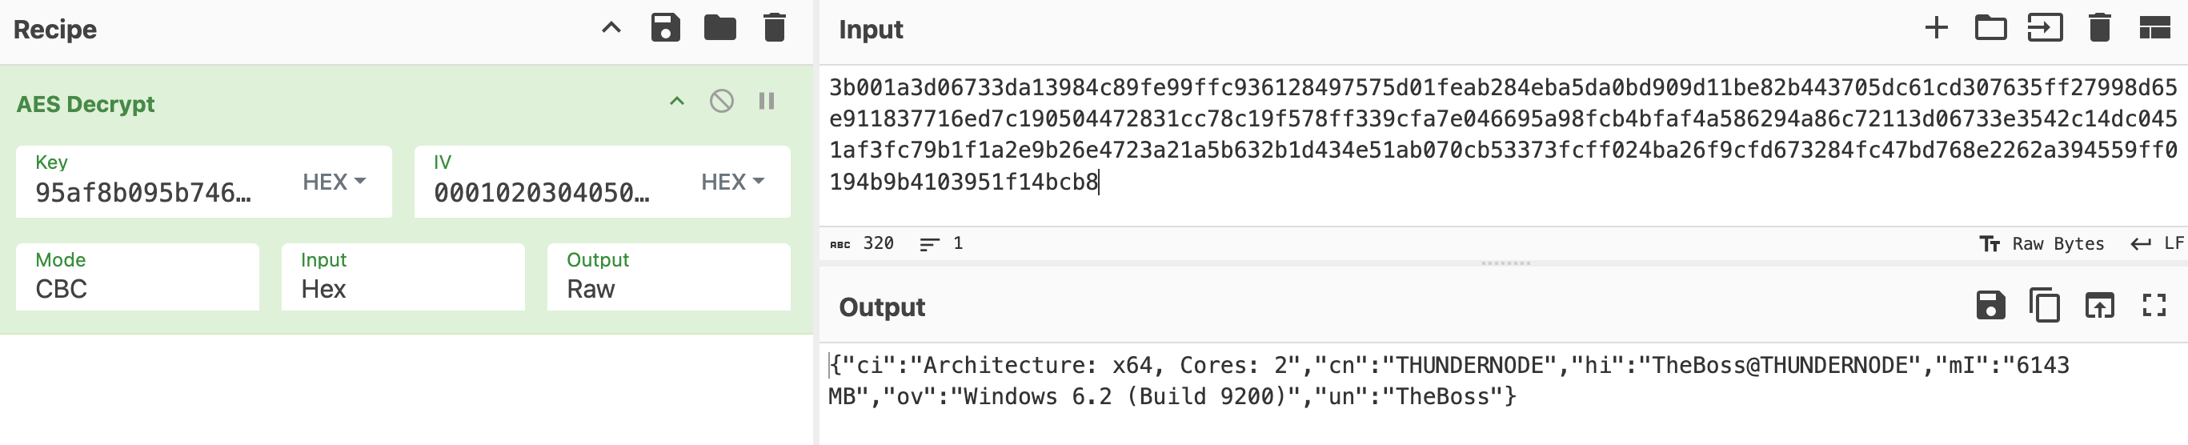Open folder as input

(x=1990, y=28)
